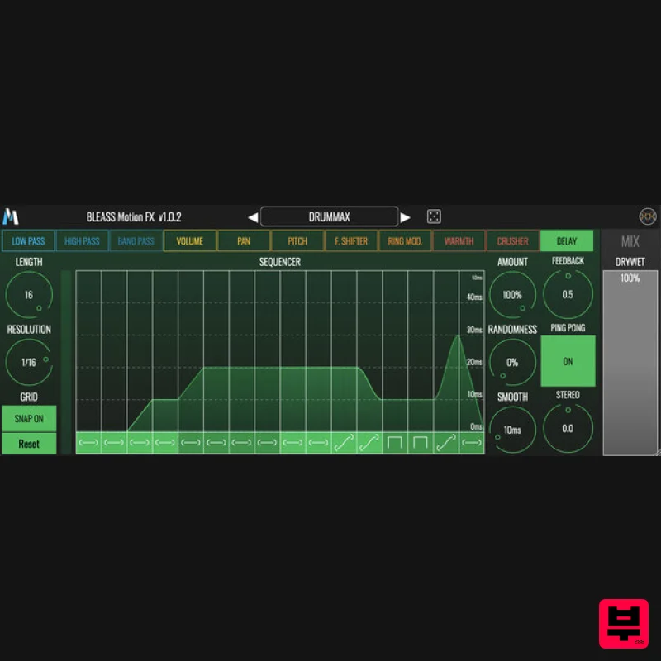Change step 1 curve shape icon

[x=89, y=443]
